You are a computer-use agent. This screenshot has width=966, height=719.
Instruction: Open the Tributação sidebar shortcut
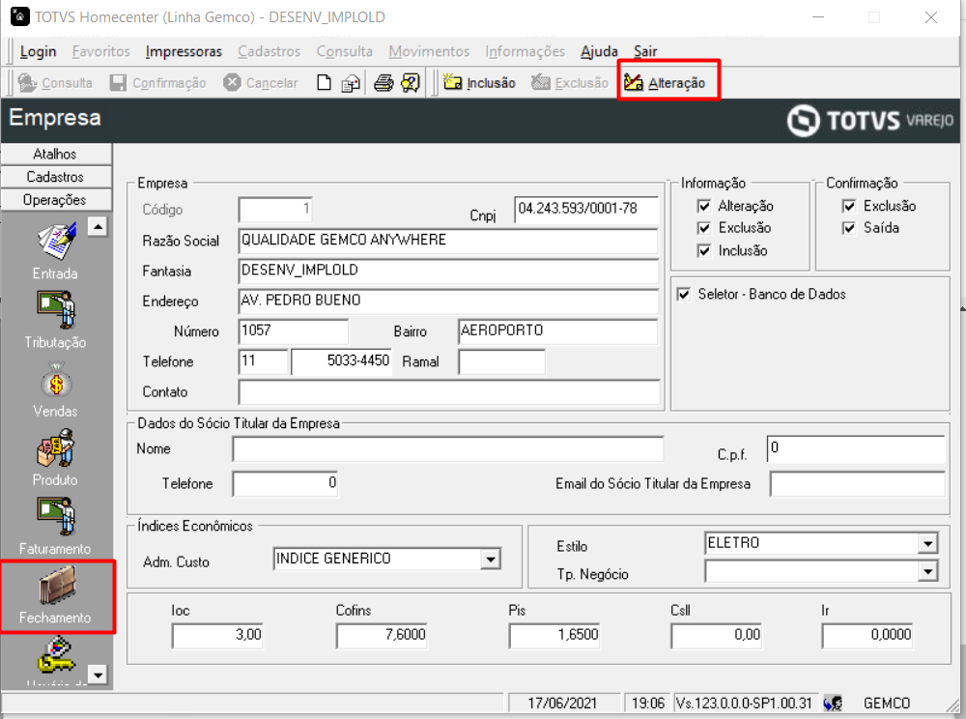coord(55,321)
